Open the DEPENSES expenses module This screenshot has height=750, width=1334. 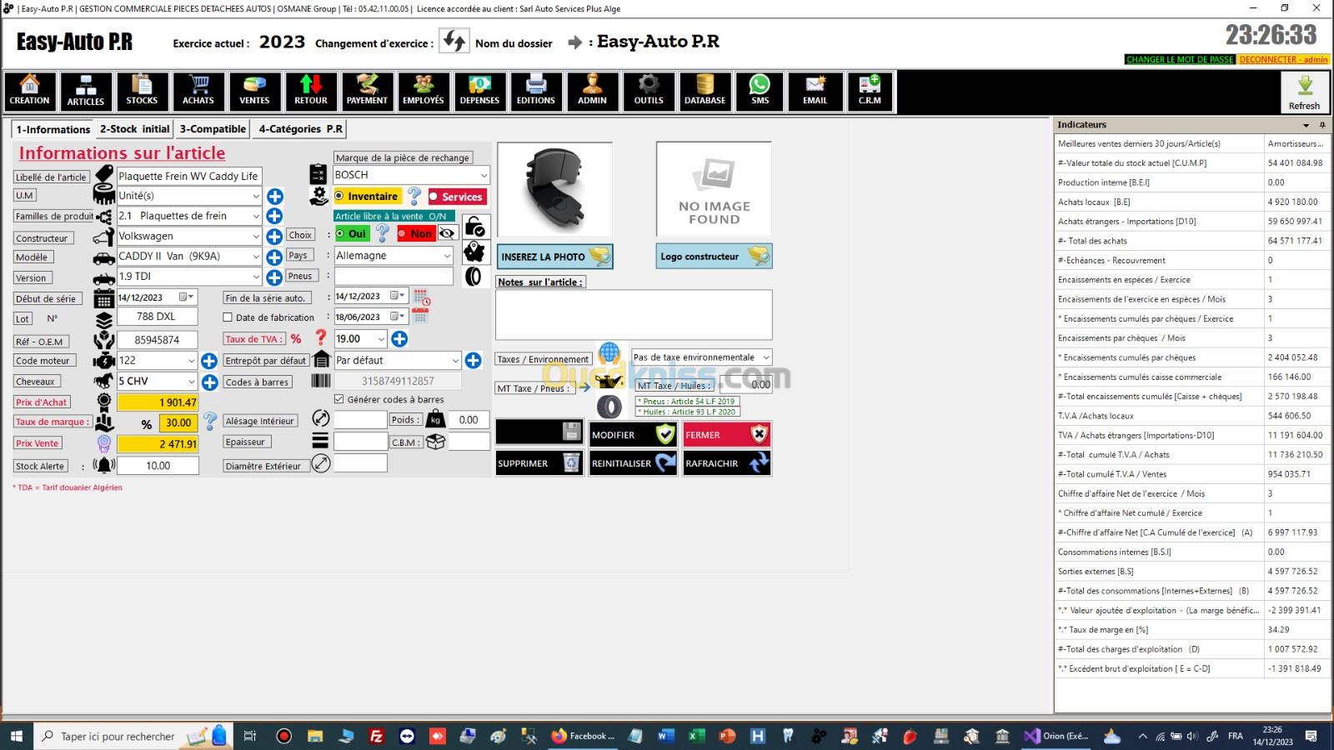[479, 91]
